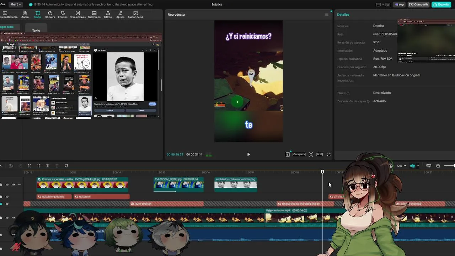This screenshot has width=455, height=256.
Task: Open the Menú dropdown
Action: pos(16,5)
